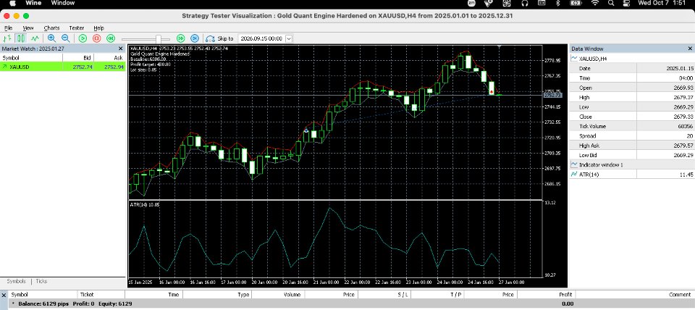Open the Apple menu

pos(12,3)
